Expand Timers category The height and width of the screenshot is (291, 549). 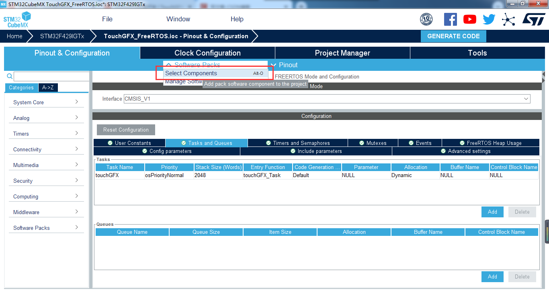(46, 134)
